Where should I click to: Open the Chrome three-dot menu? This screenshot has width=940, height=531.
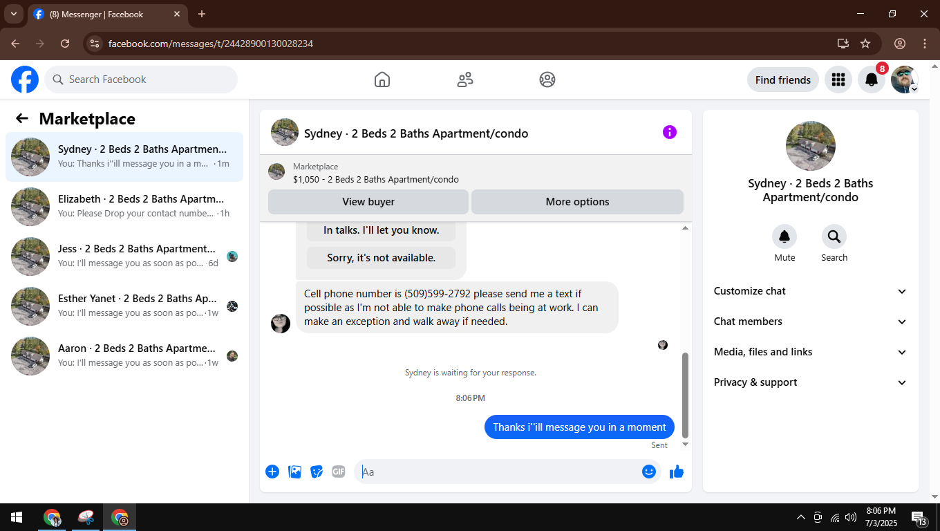coord(925,44)
